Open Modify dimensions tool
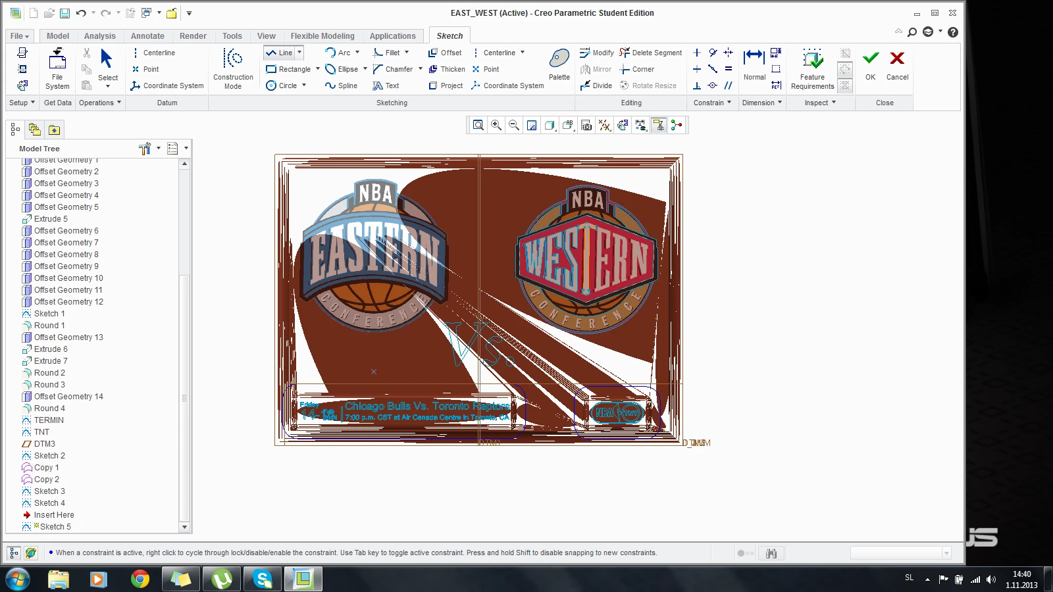The image size is (1053, 592). (597, 53)
